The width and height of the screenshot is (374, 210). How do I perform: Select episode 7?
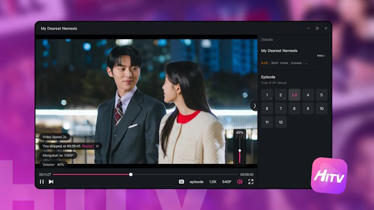(x=280, y=108)
